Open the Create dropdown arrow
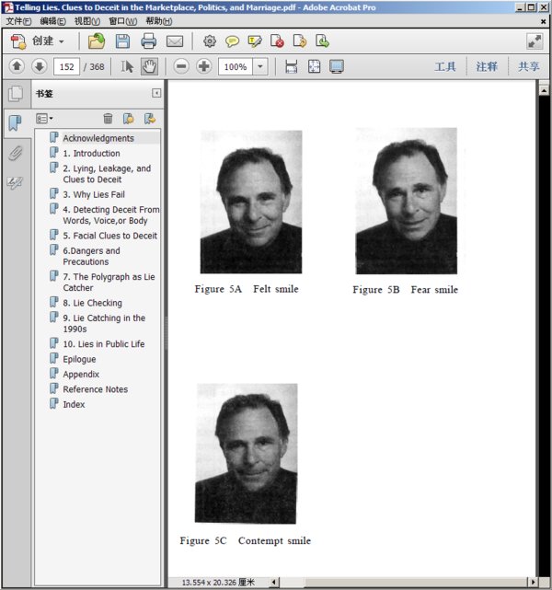Viewport: 552px width, 590px height. pos(61,41)
